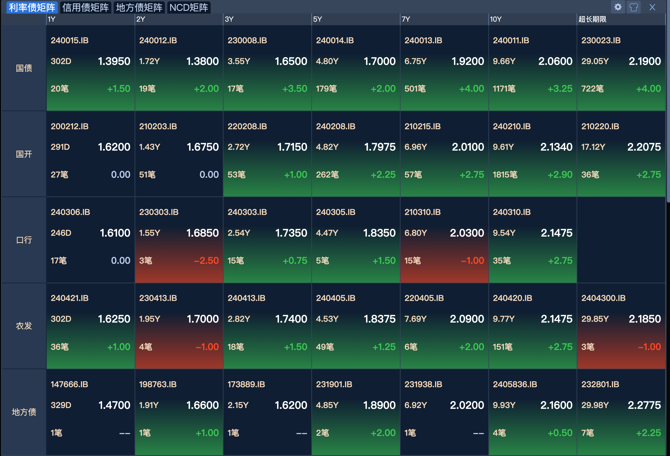Switch to 信用债矩阵 tab
The image size is (670, 456).
85,7
